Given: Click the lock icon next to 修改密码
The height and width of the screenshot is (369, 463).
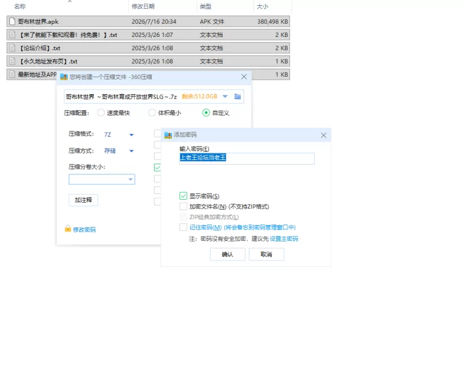Looking at the screenshot, I should tap(68, 229).
